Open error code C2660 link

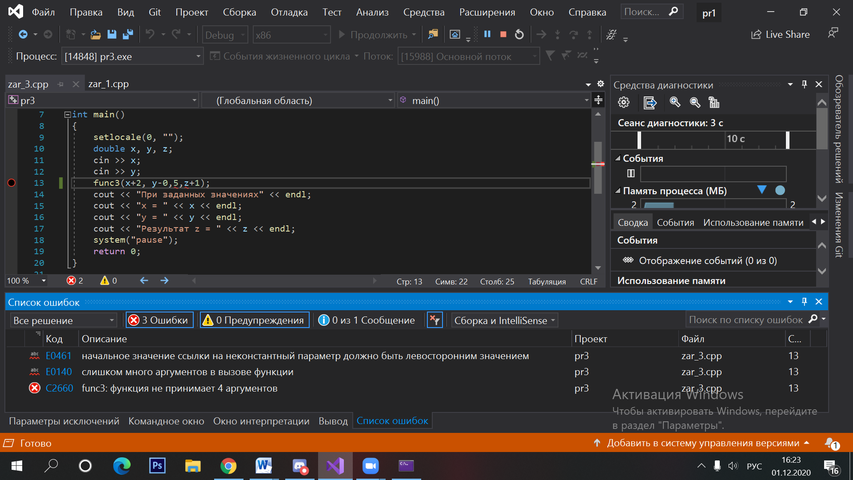pos(60,388)
